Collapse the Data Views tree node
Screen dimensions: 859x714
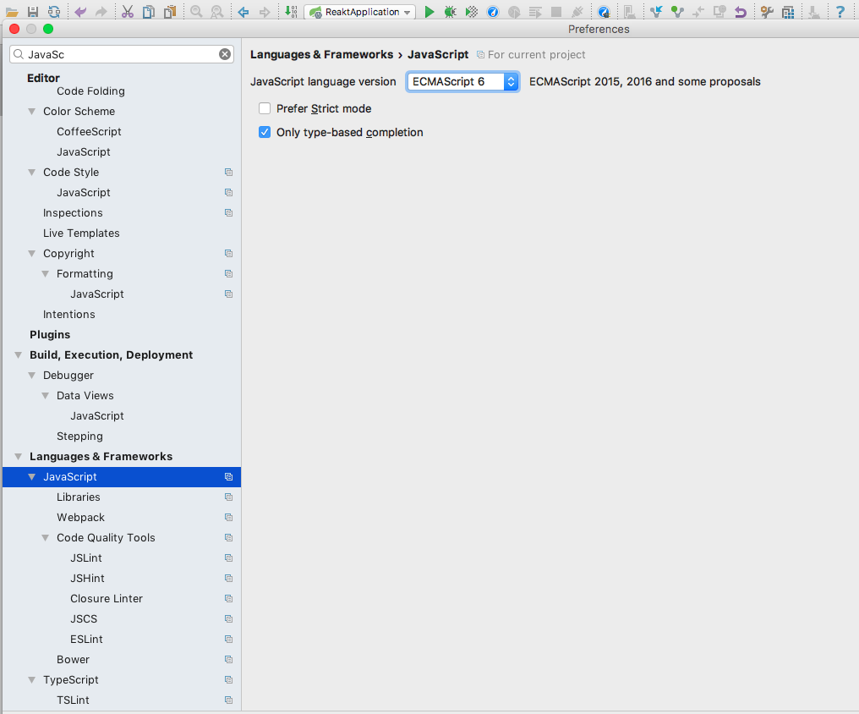tap(46, 396)
